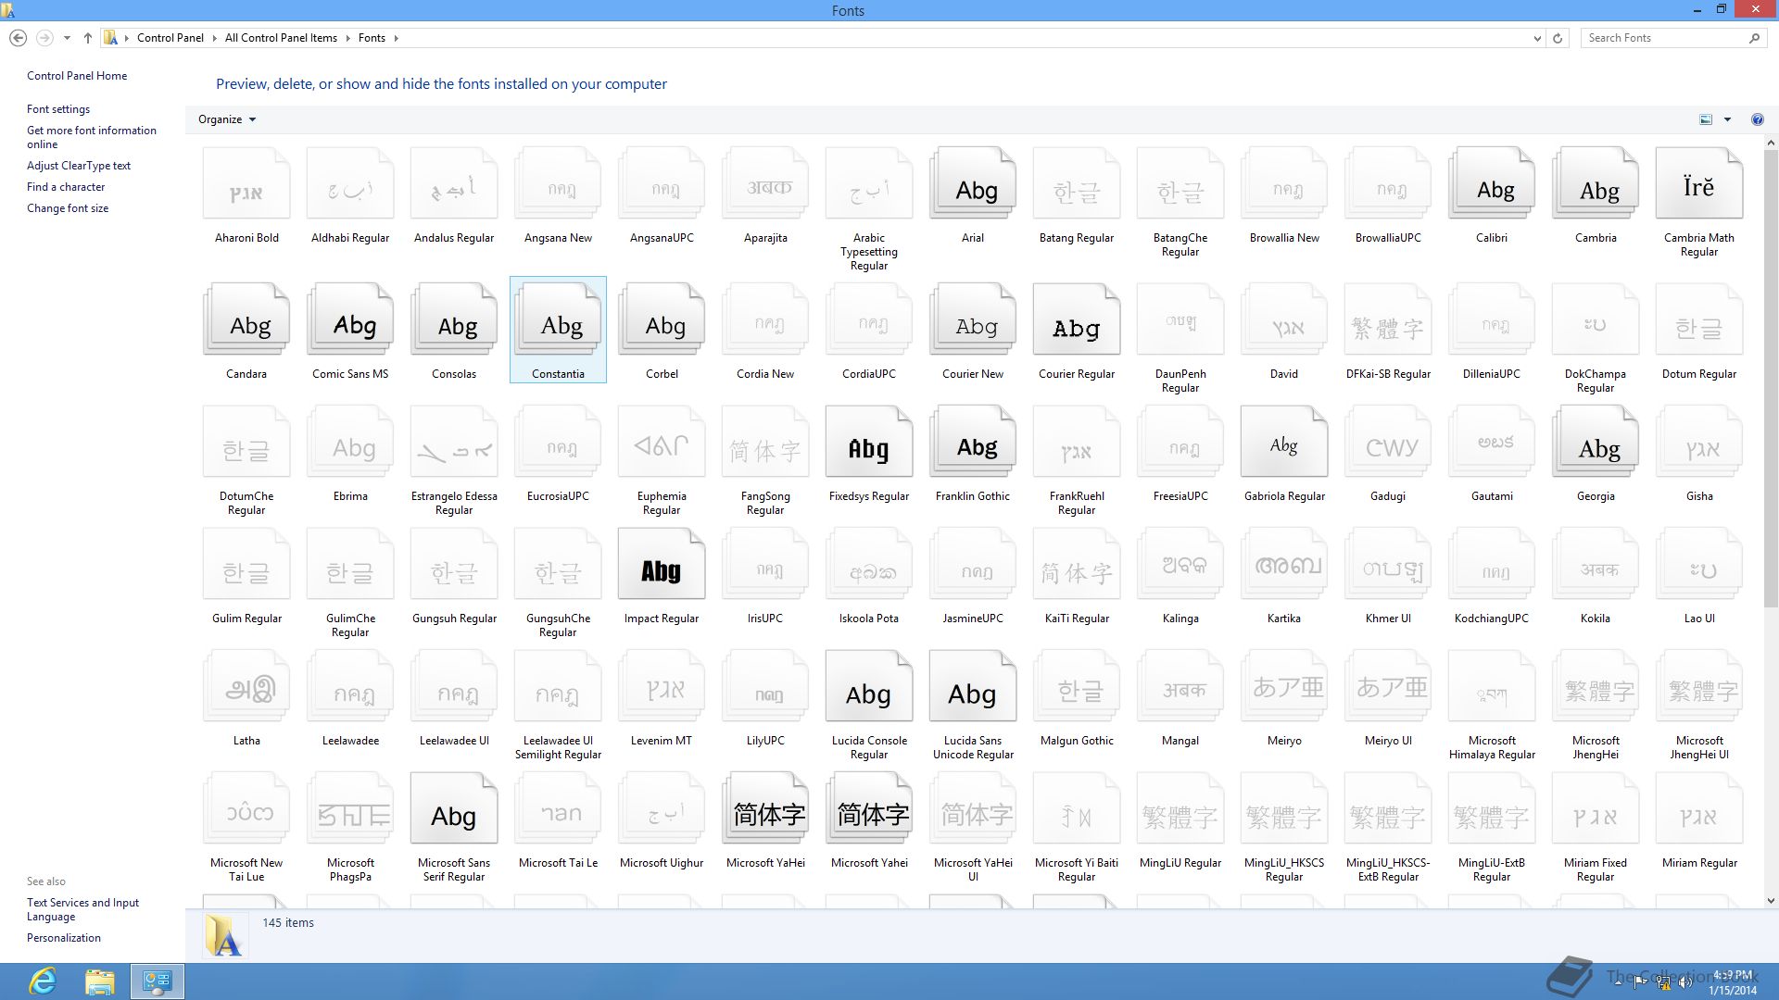Open Internet Explorer from taskbar
The image size is (1779, 1000).
43,981
